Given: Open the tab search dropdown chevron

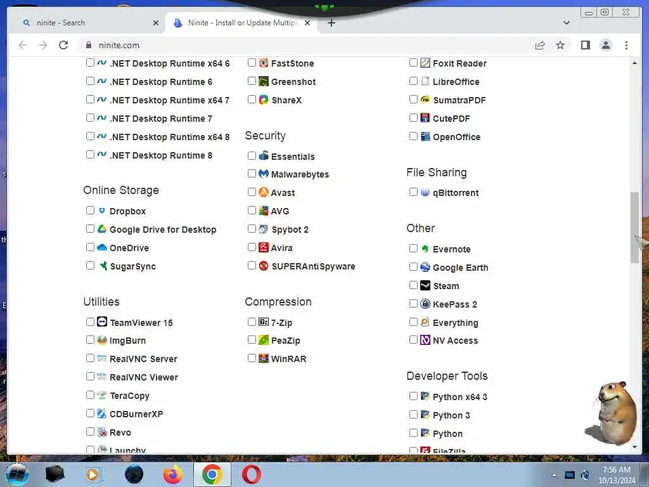Looking at the screenshot, I should pyautogui.click(x=567, y=23).
